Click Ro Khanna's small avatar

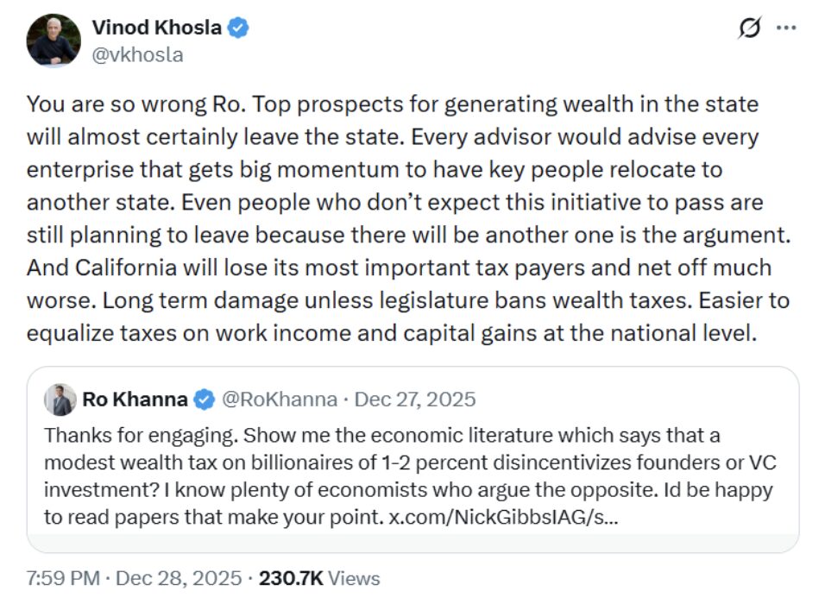click(x=60, y=400)
